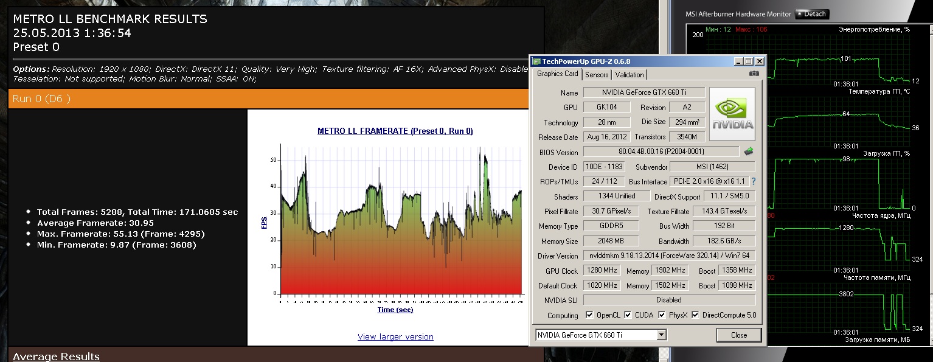Click the Bus Width field 192 Bit
933x362 pixels.
click(723, 226)
